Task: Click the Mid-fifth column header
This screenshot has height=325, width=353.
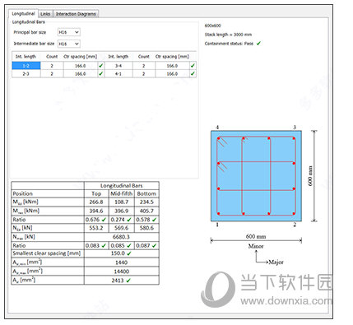Action: [x=122, y=193]
